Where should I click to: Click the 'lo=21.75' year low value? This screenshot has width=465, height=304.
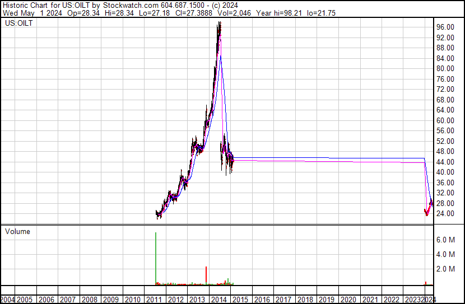321,13
